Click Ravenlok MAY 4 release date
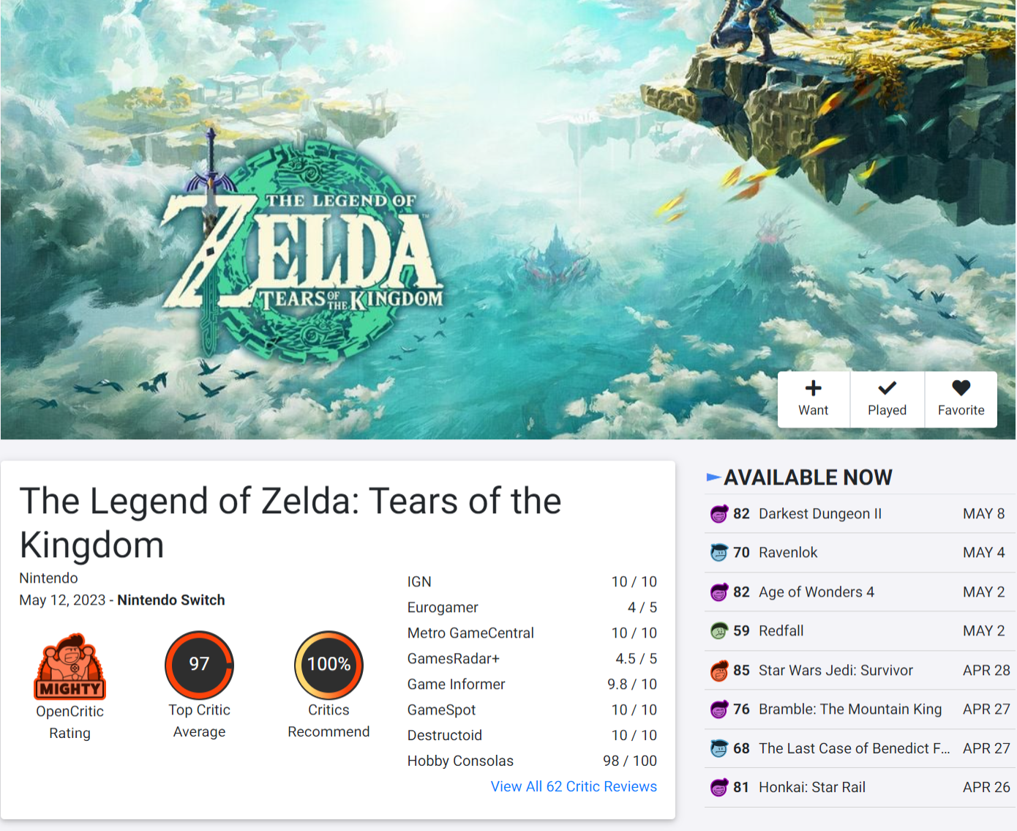The height and width of the screenshot is (831, 1017). click(x=984, y=553)
